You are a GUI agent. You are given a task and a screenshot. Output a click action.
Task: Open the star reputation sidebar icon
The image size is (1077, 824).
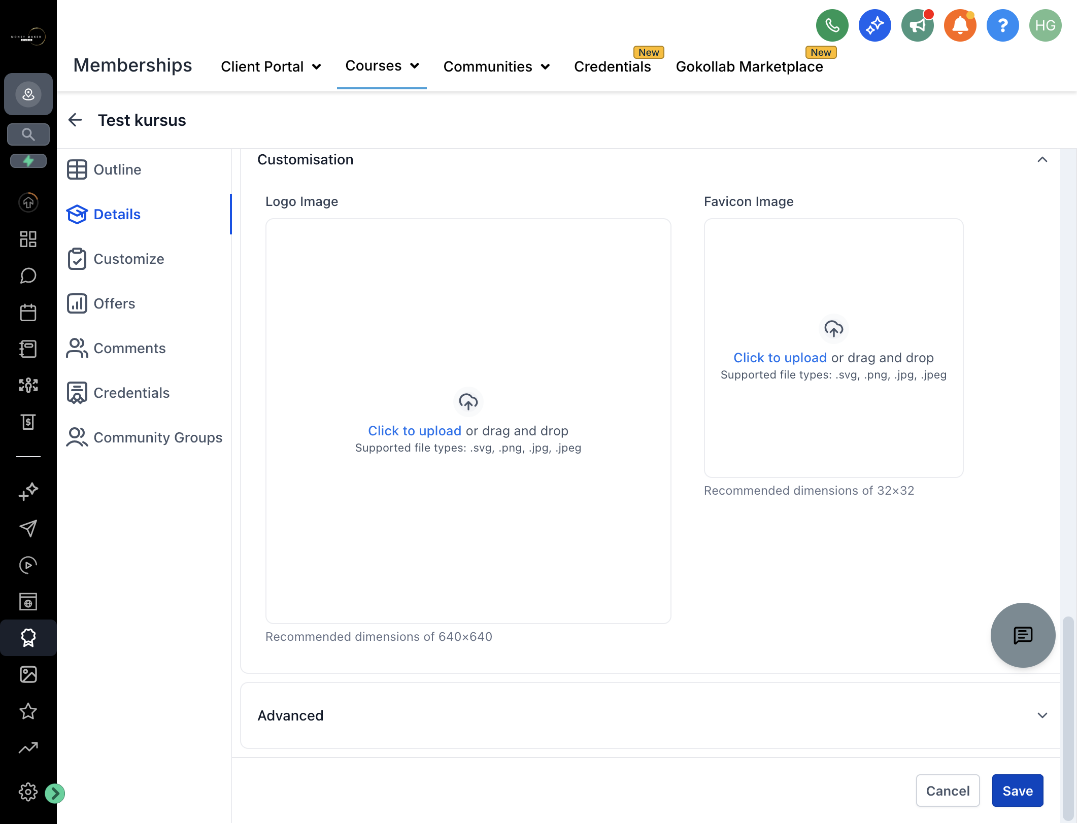point(28,711)
